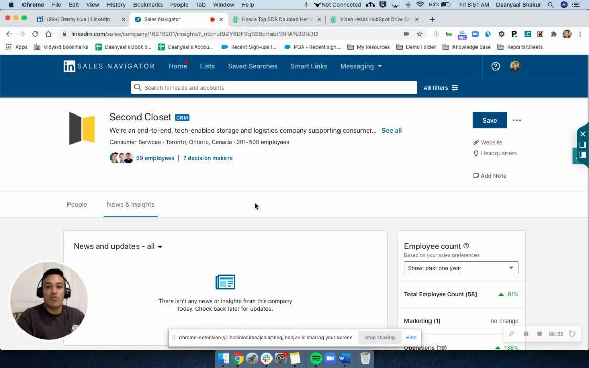Pause the screen recording
The image size is (589, 368).
tap(526, 333)
